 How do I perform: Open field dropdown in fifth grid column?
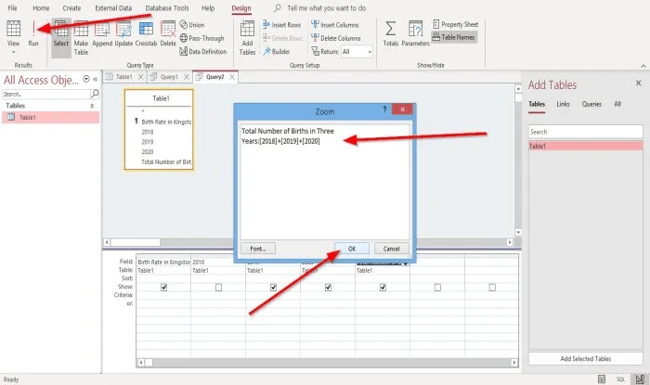coord(405,263)
